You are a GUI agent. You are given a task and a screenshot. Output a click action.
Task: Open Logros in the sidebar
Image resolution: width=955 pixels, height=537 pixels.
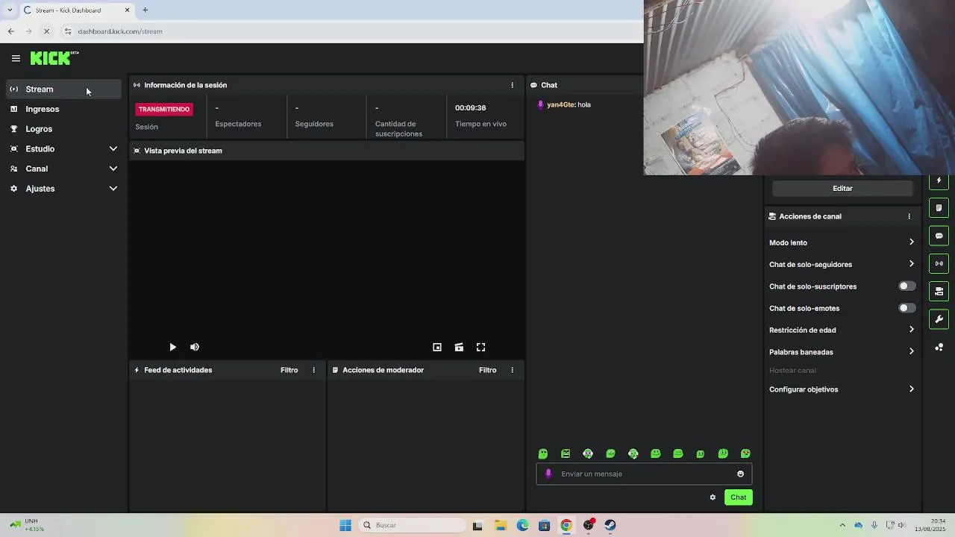63,129
